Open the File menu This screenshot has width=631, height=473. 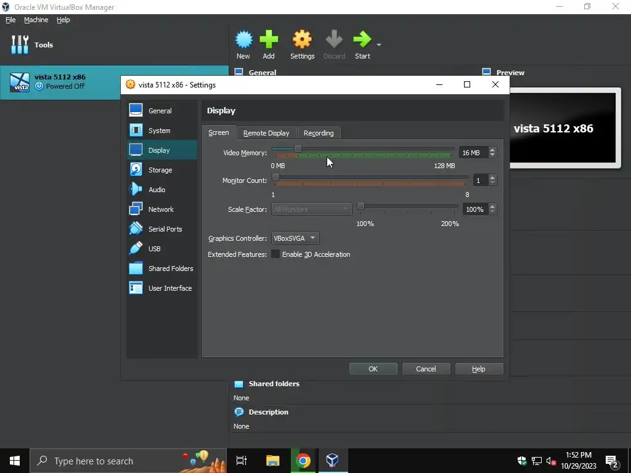(10, 20)
